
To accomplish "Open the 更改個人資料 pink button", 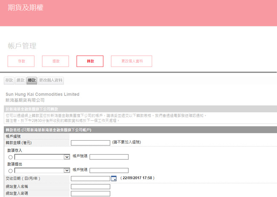I will pos(131,61).
